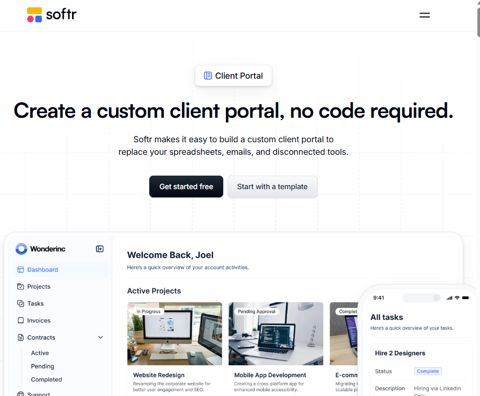Click the Projects folder icon
Viewport: 480px width, 396px height.
(x=20, y=287)
